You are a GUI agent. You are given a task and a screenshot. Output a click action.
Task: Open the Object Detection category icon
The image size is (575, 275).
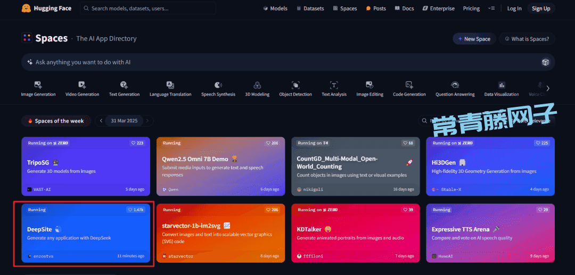click(295, 85)
